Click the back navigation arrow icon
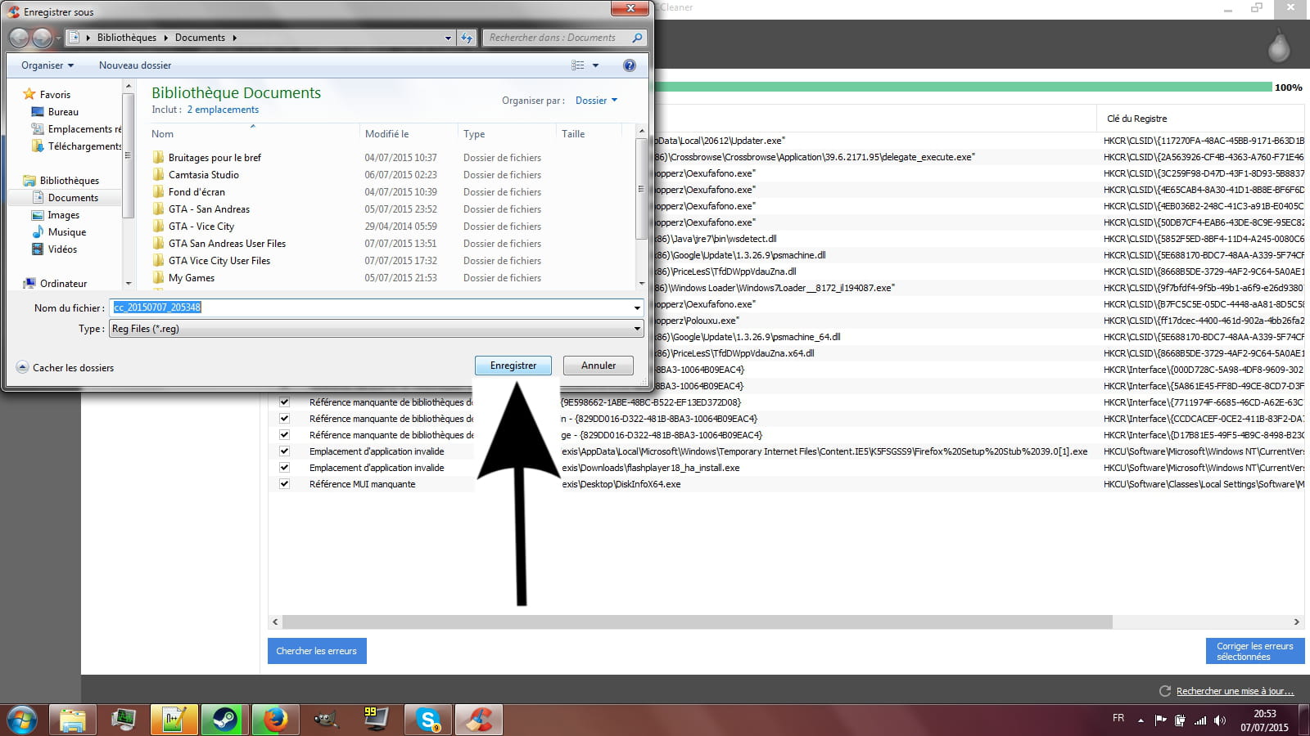Screen dimensions: 1310x736 [x=19, y=38]
